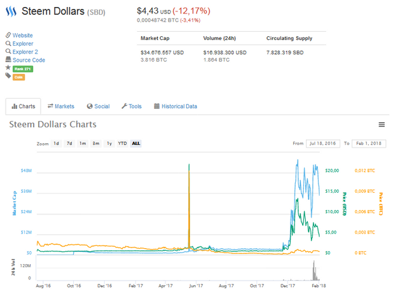This screenshot has height=294, width=407.
Task: Click the wrench icon on Tools tab
Action: 125,106
